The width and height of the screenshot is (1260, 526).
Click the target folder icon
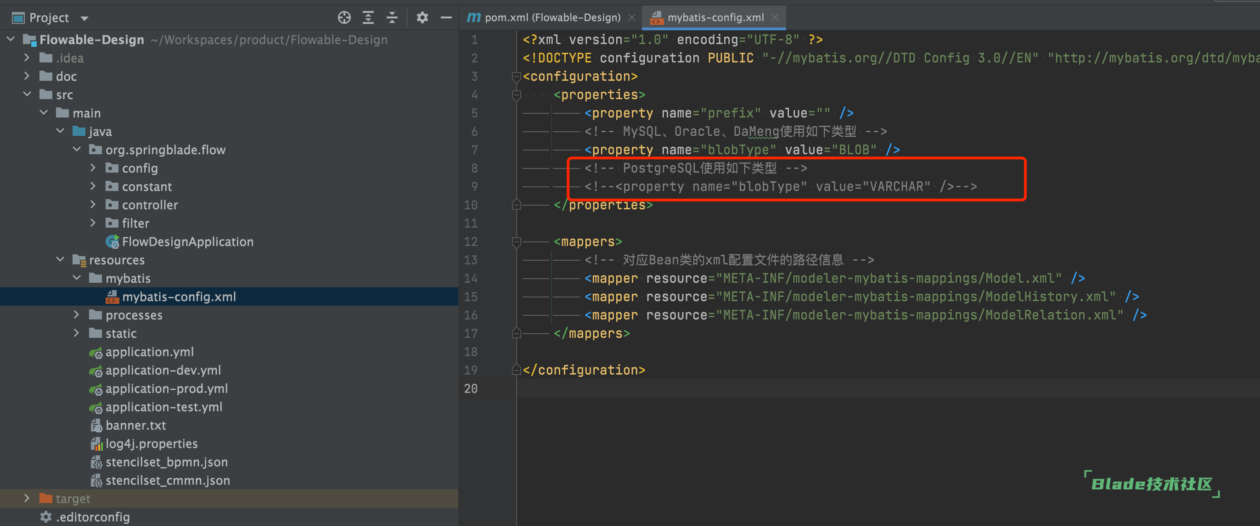[46, 498]
